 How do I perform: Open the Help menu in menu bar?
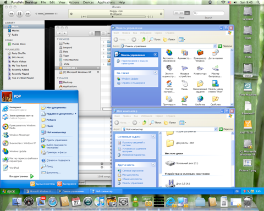point(122,2)
